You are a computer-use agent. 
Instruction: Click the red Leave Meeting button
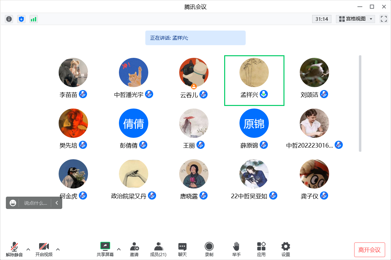tap(369, 250)
